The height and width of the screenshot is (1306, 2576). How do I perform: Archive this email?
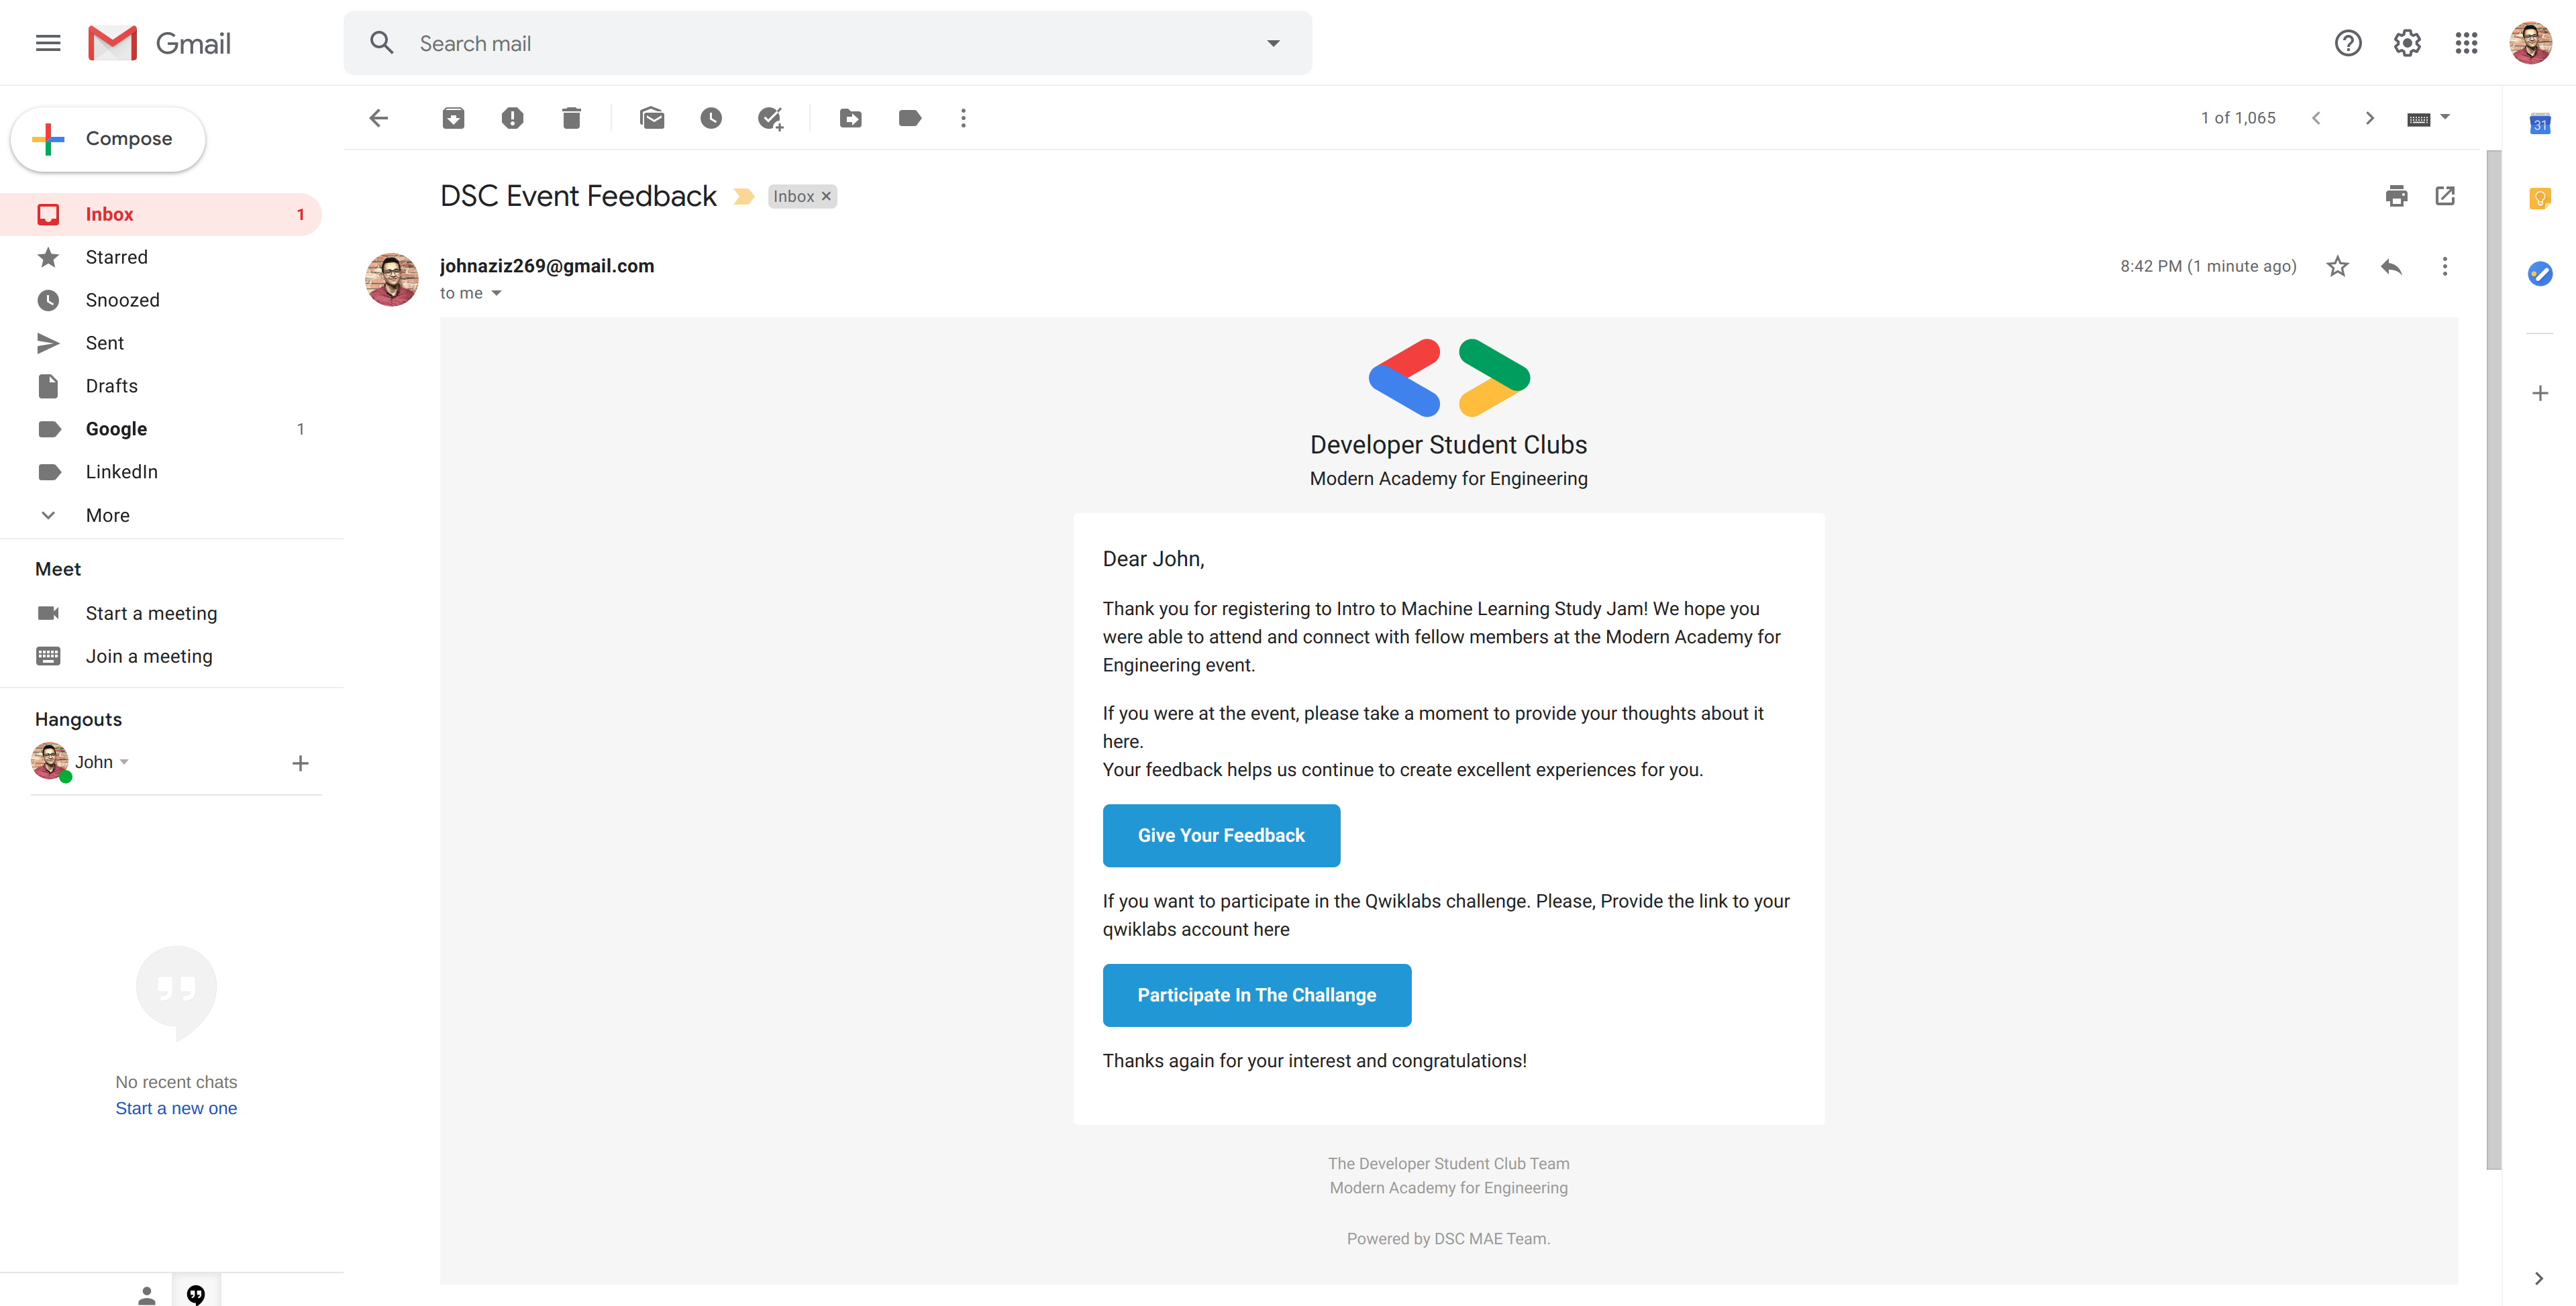tap(453, 118)
